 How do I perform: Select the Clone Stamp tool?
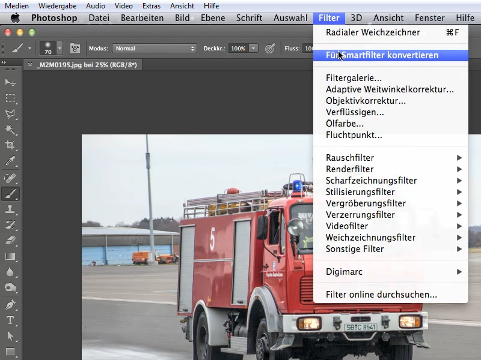[10, 209]
